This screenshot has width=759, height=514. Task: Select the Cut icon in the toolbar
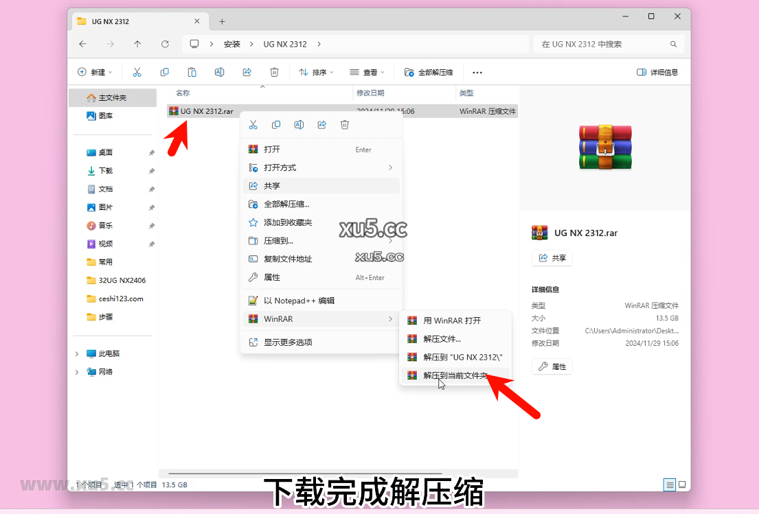137,71
